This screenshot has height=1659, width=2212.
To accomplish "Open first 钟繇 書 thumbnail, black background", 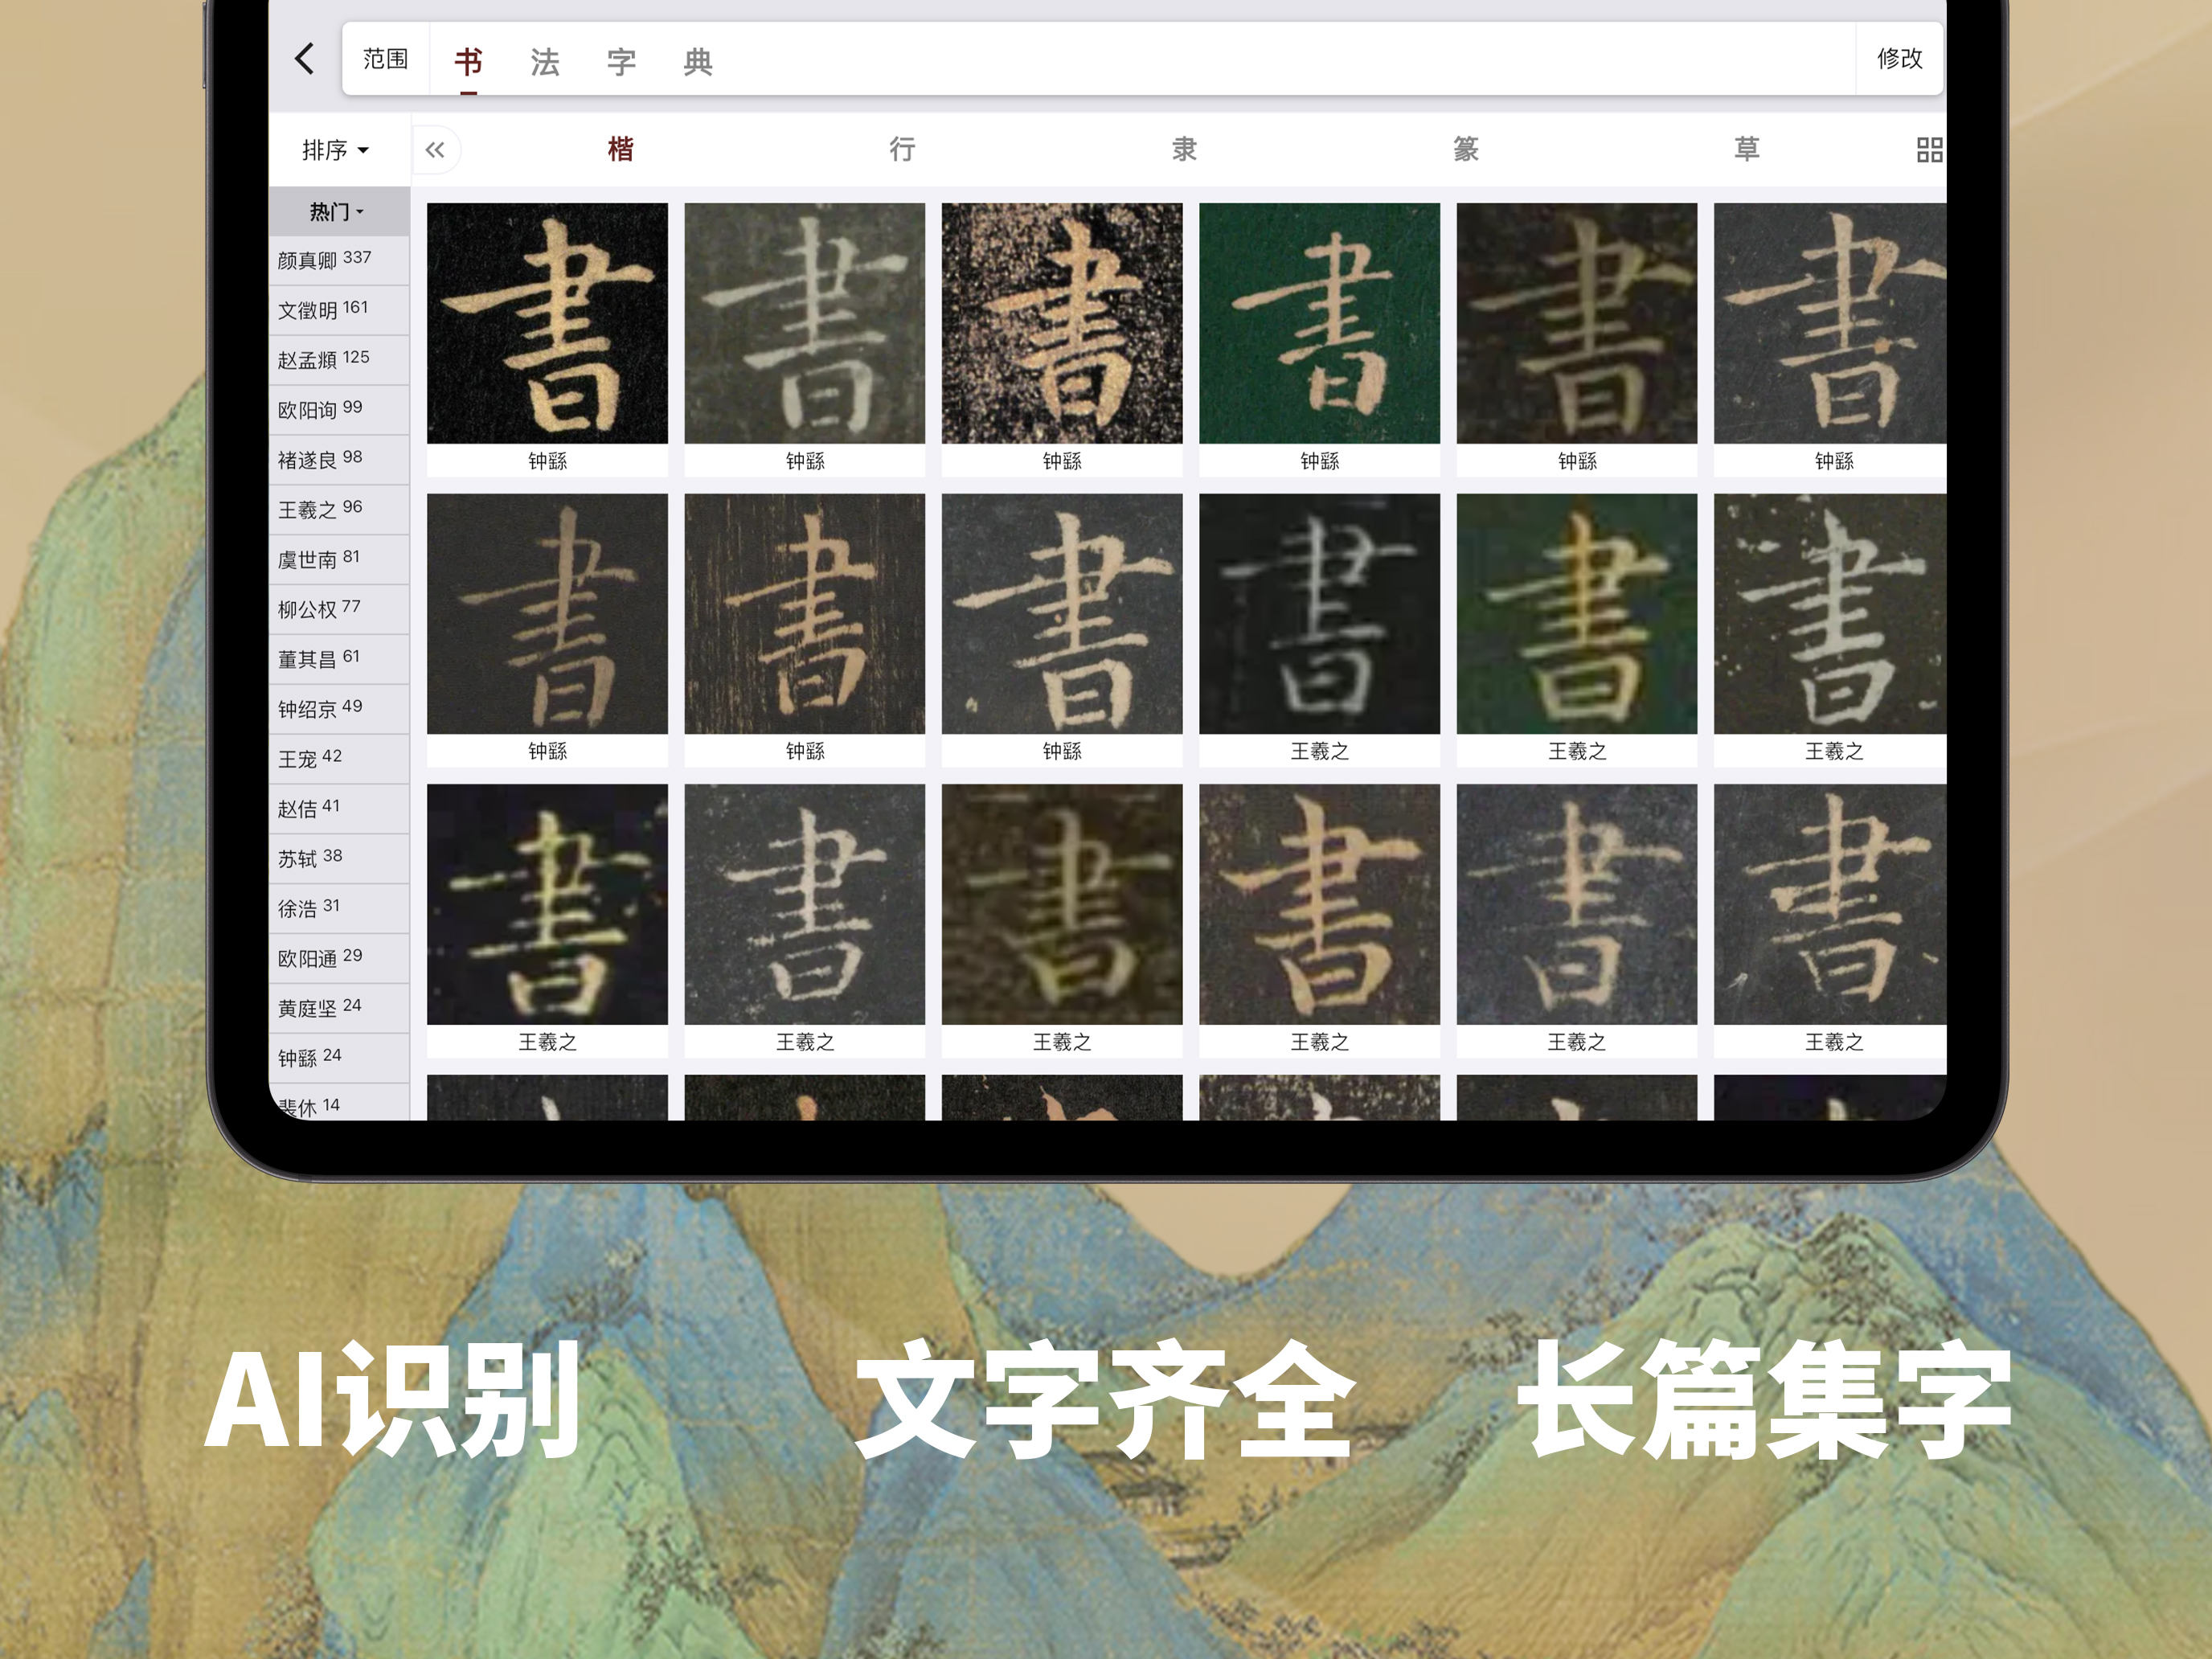I will click(x=547, y=323).
